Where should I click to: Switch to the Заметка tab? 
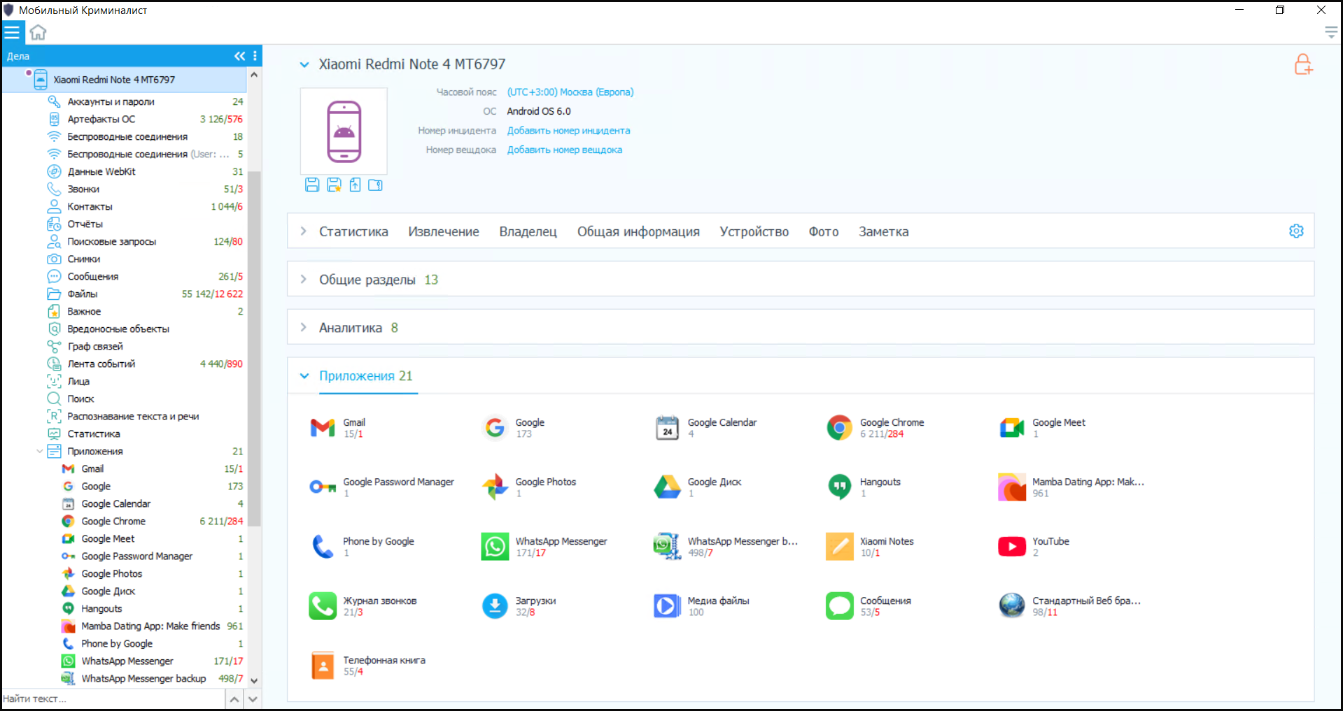883,231
